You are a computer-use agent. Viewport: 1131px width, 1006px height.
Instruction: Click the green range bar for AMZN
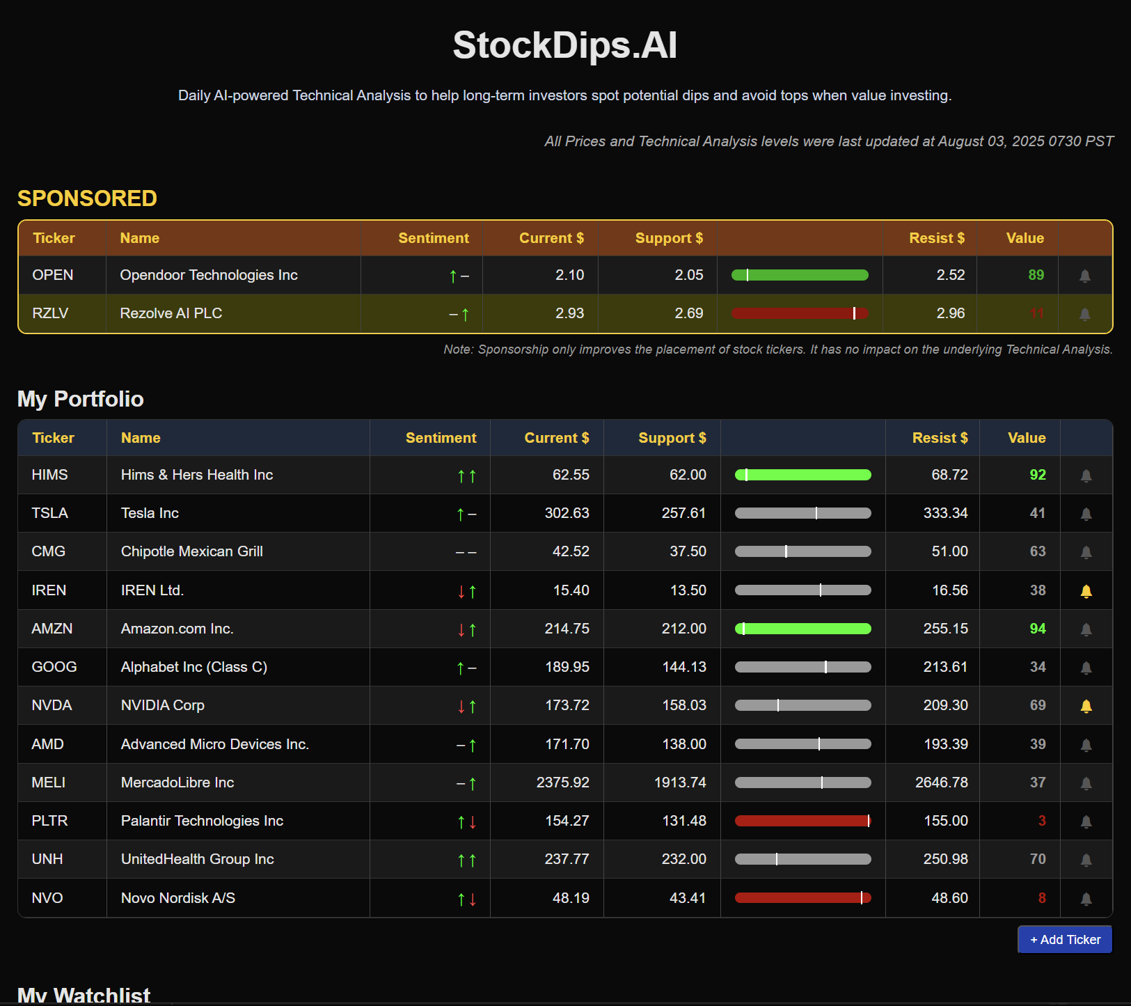click(803, 629)
